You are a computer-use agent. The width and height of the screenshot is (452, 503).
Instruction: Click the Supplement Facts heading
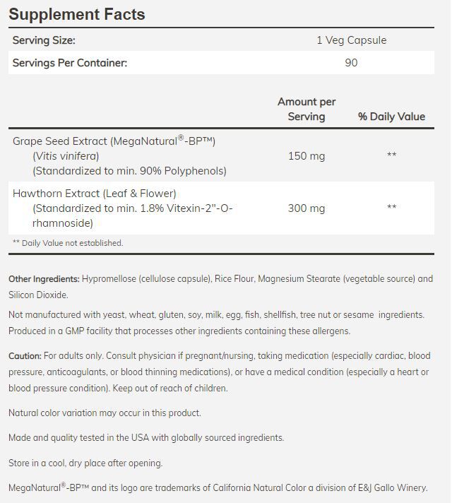click(x=77, y=14)
